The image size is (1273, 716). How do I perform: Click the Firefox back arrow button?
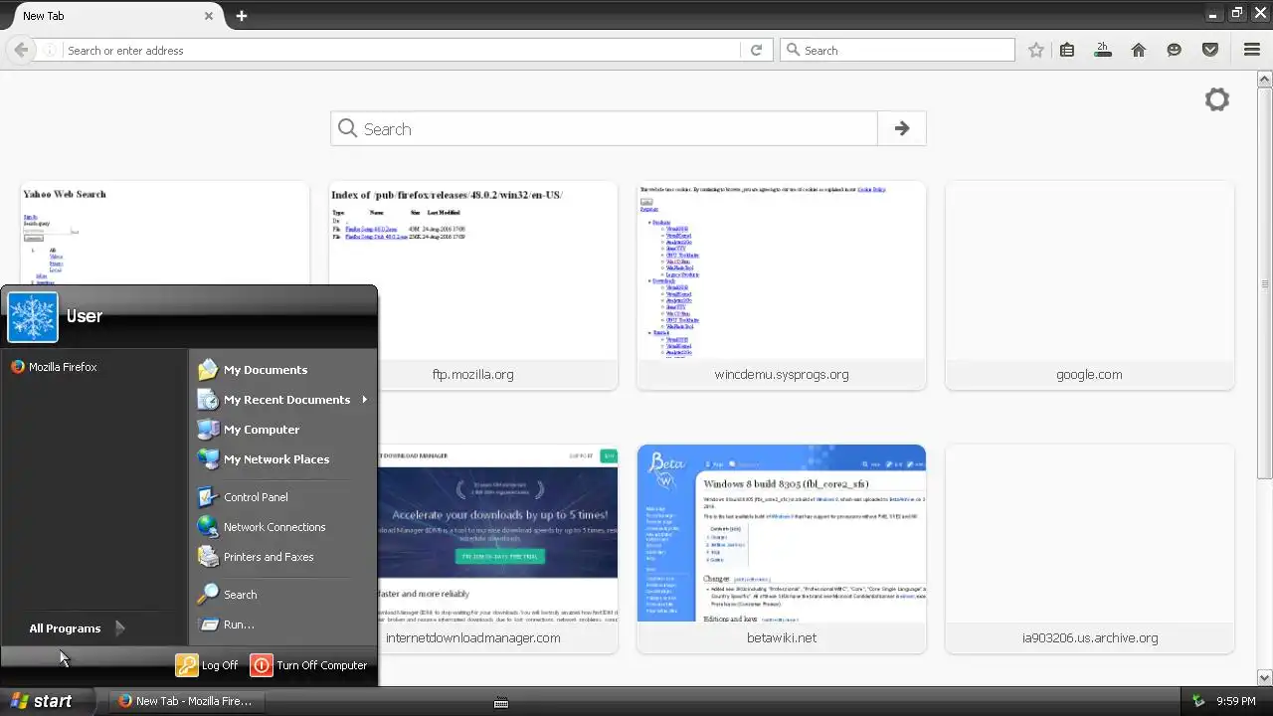tap(21, 50)
